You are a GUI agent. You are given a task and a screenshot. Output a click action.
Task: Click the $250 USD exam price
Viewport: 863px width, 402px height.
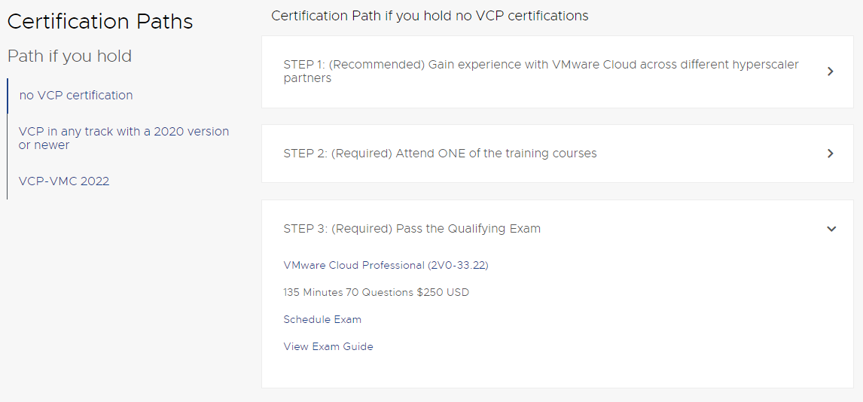pyautogui.click(x=443, y=292)
